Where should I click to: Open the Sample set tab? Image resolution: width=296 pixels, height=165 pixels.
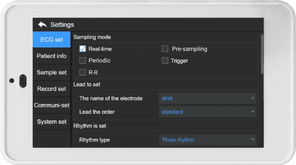pyautogui.click(x=52, y=73)
